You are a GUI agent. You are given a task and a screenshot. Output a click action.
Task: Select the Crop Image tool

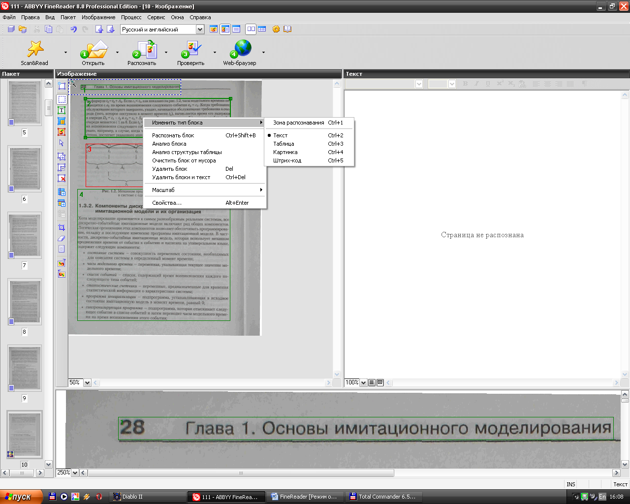[x=62, y=227]
